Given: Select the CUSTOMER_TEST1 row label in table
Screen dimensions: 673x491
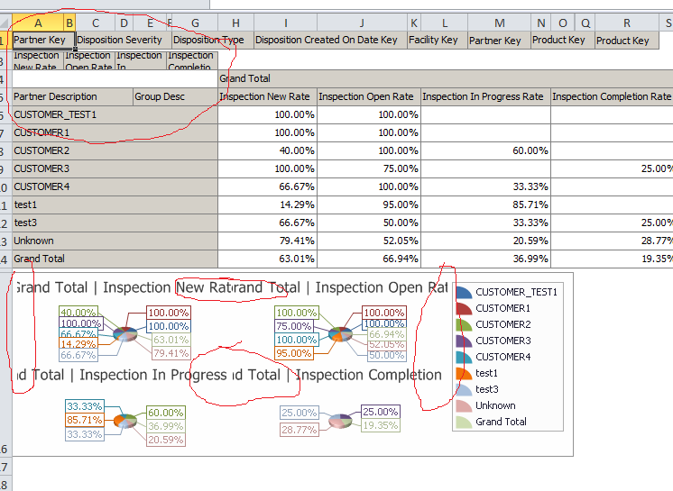Looking at the screenshot, I should 115,114.
